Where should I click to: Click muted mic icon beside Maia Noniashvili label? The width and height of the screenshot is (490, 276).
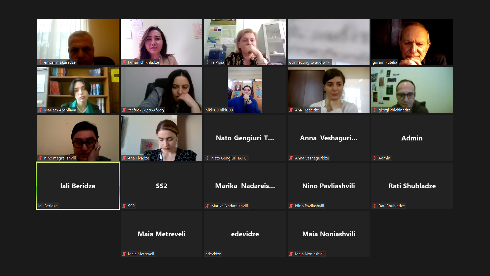pos(291,254)
